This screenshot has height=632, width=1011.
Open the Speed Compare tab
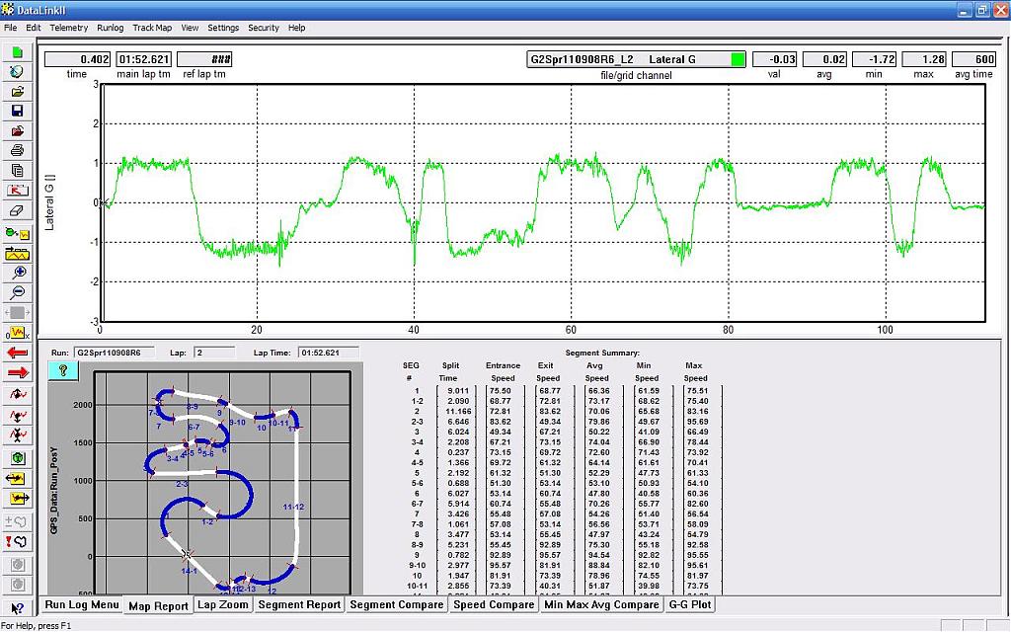[x=494, y=604]
